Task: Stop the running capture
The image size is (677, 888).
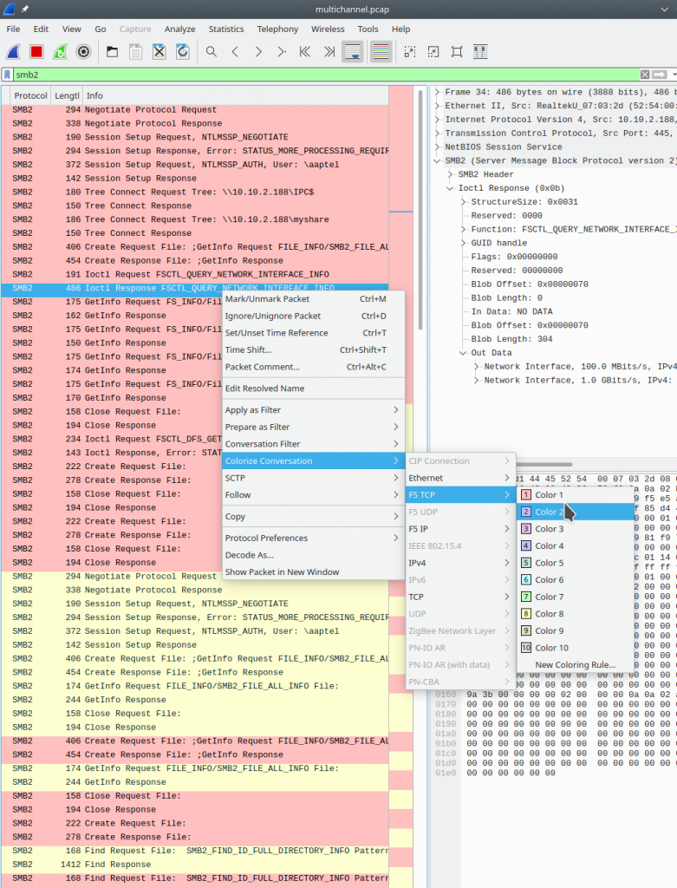Action: click(x=36, y=52)
